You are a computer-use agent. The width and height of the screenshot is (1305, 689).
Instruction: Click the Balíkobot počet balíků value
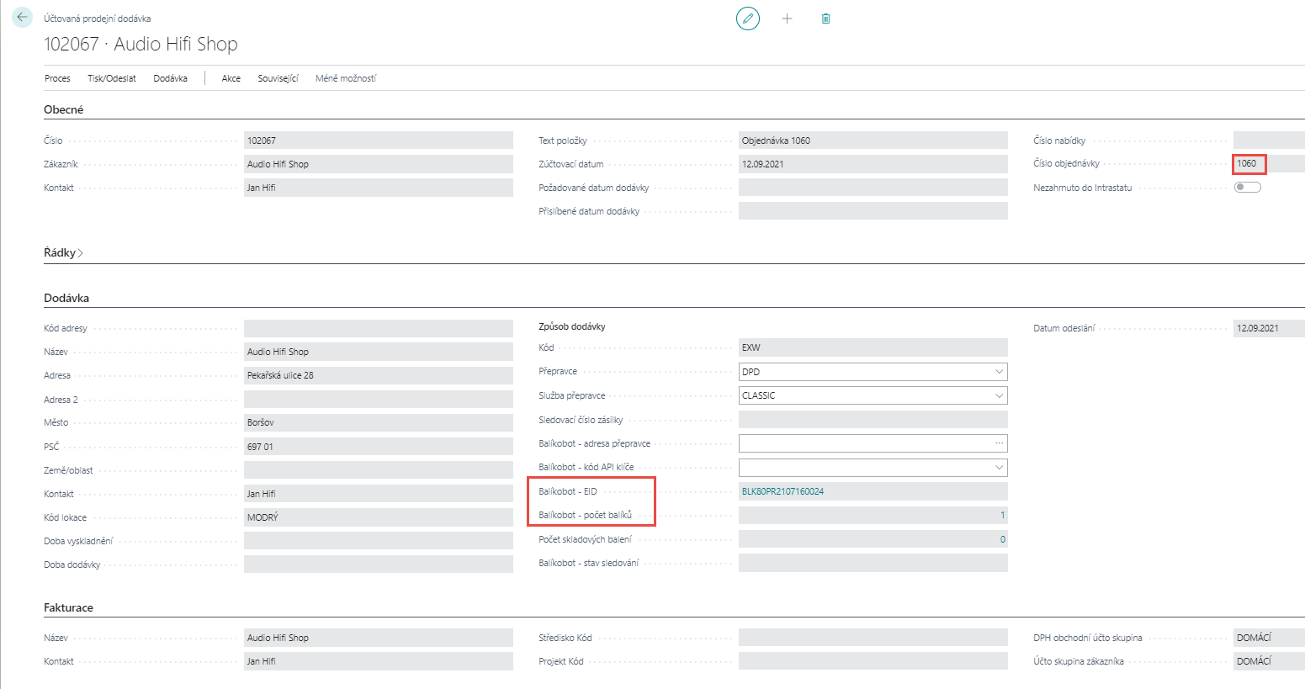pos(1001,515)
